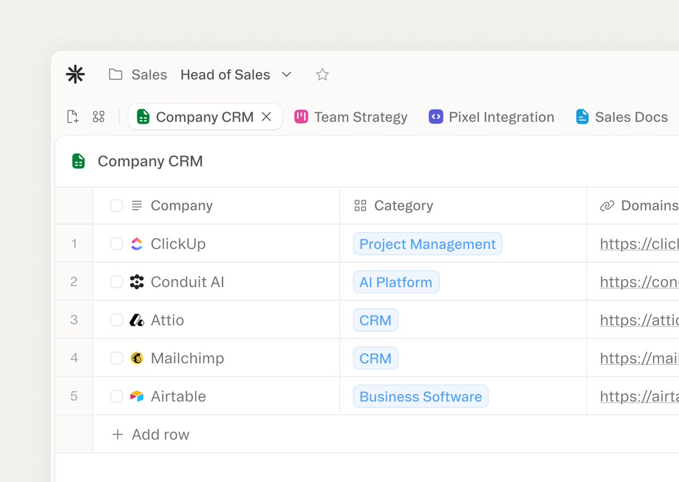Click the plus icon next to Add row
679x482 pixels.
(118, 435)
